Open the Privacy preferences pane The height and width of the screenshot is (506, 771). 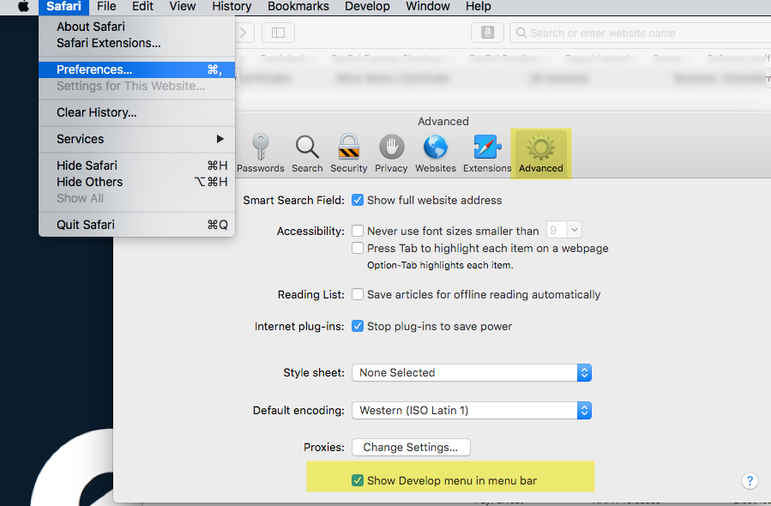point(391,154)
